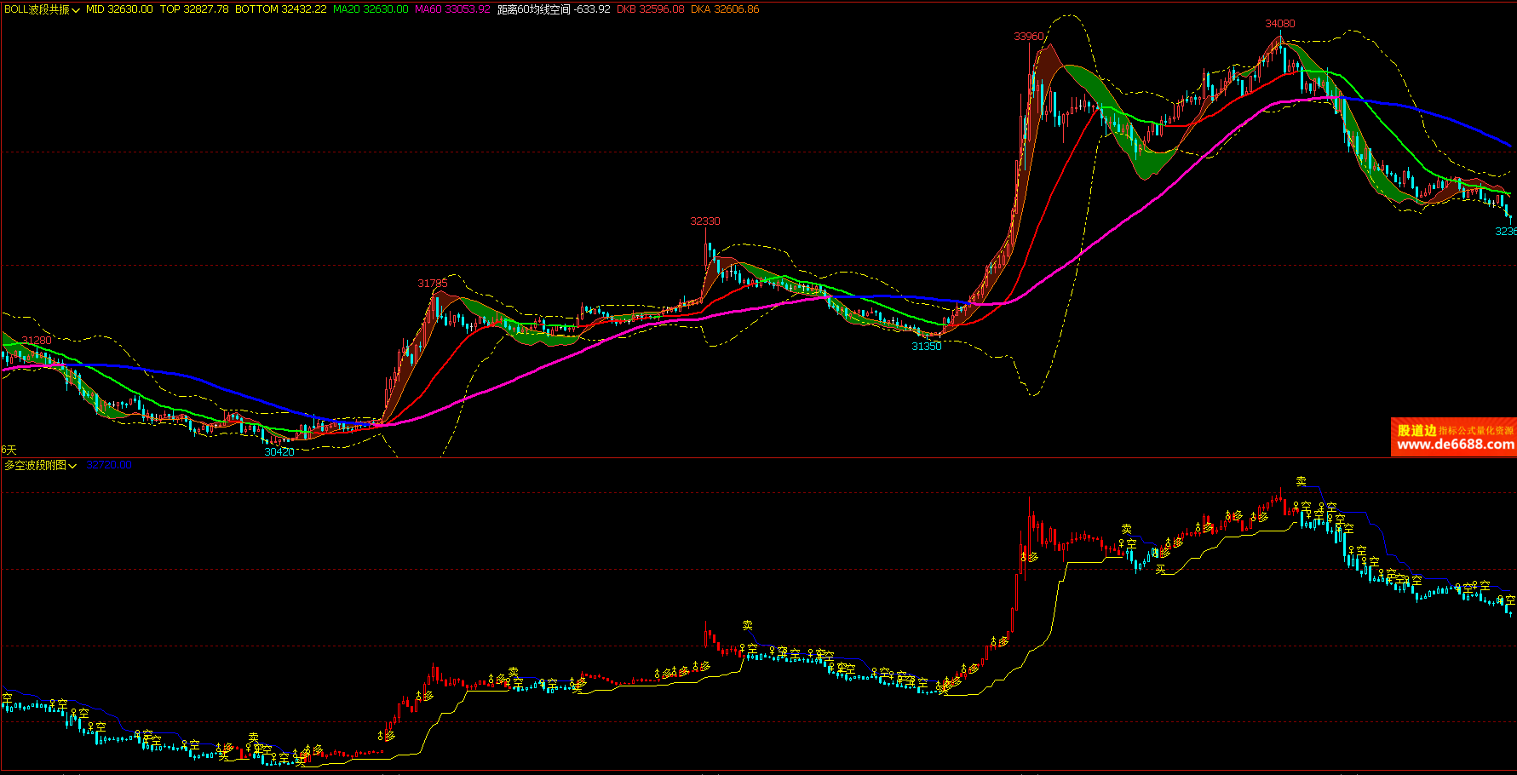
Task: Click the red DKB 32596.08 label
Action: (650, 9)
